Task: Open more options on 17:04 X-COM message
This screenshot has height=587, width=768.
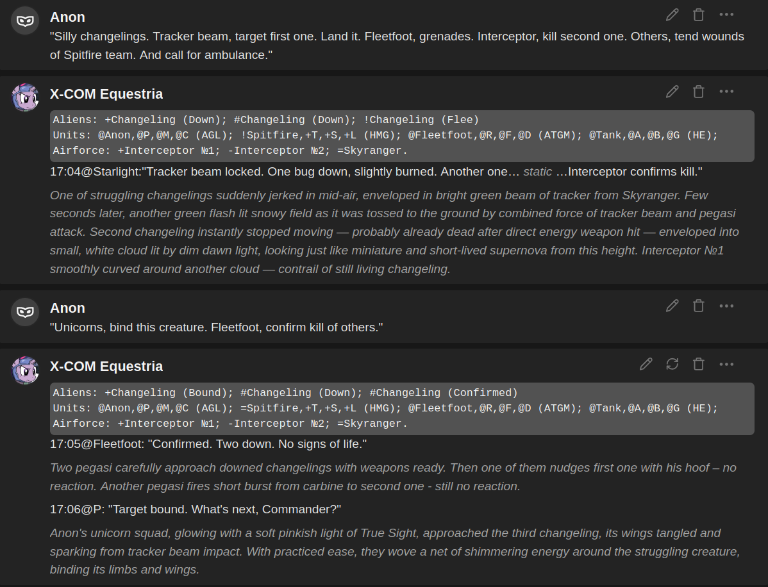Action: click(x=726, y=92)
